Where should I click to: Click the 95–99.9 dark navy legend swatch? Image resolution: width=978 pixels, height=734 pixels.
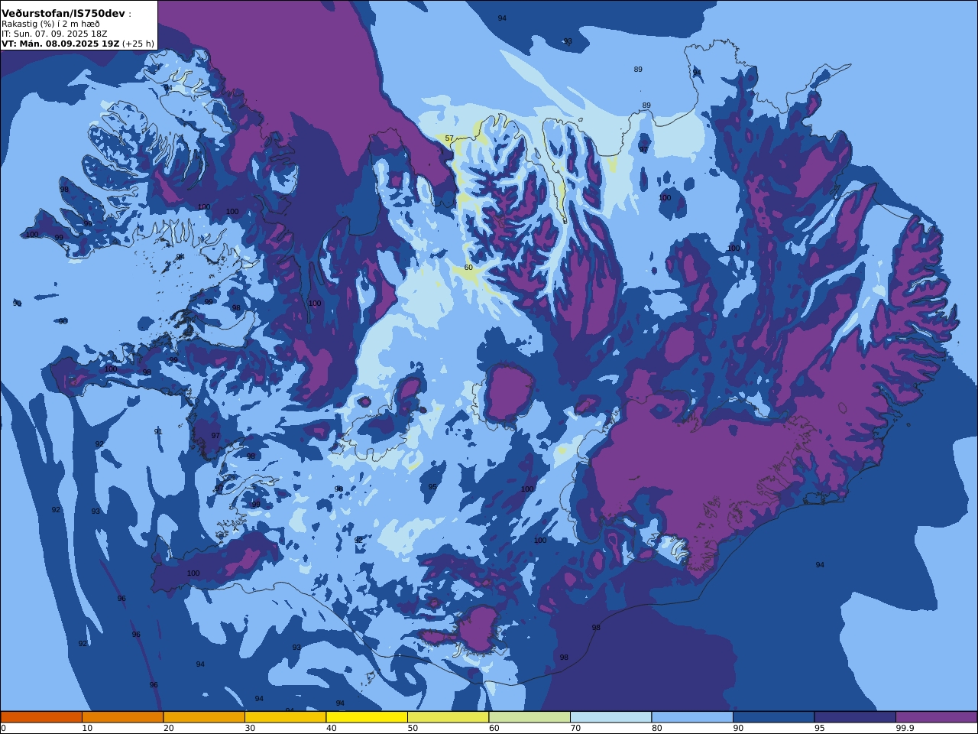855,717
